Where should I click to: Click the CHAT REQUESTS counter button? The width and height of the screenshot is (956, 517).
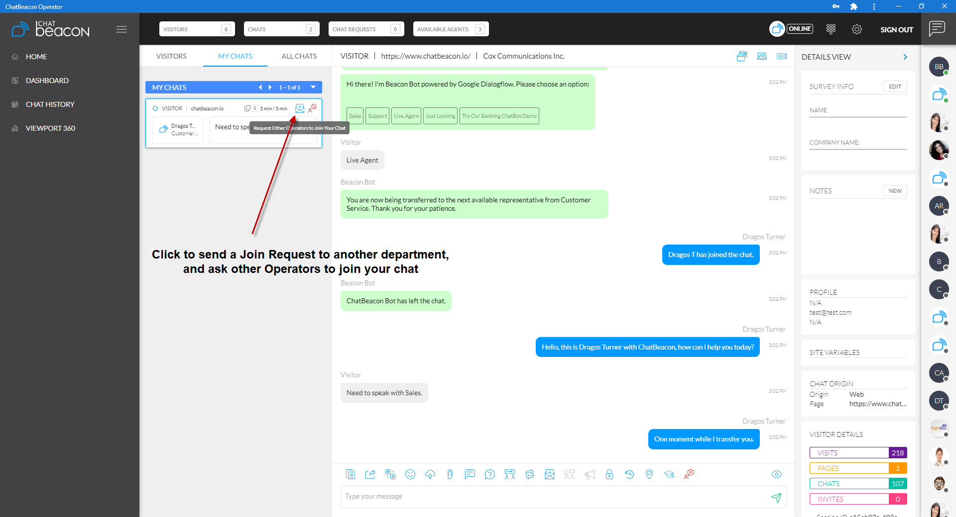pyautogui.click(x=366, y=29)
